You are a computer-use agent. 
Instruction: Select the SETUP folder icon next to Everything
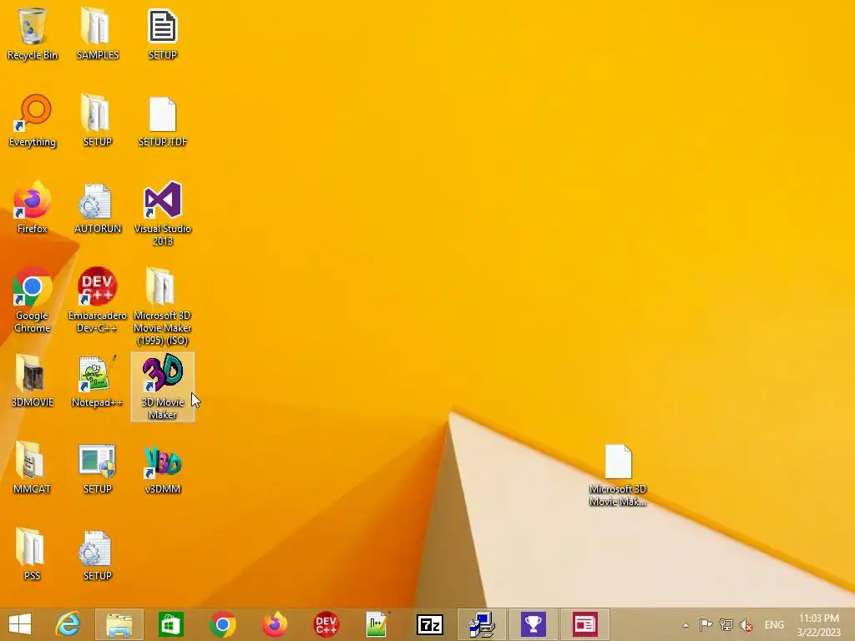(x=97, y=120)
